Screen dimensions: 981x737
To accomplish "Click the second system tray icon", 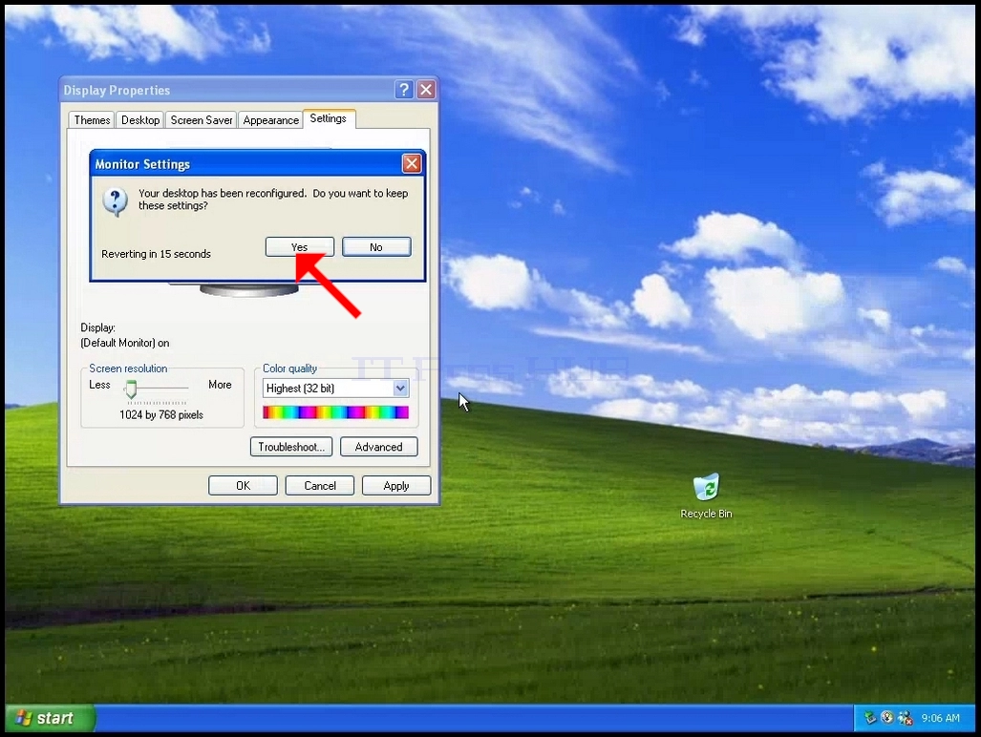I will (x=887, y=718).
